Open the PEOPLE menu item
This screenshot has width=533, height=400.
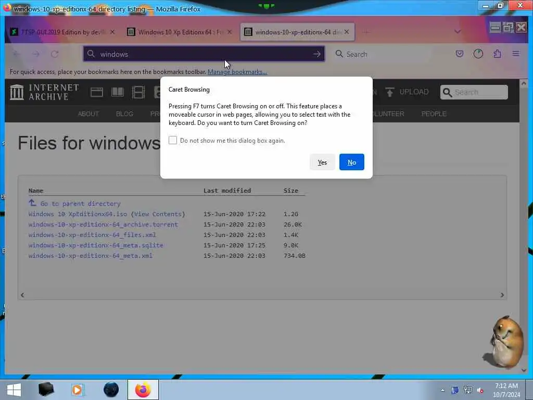tap(434, 114)
